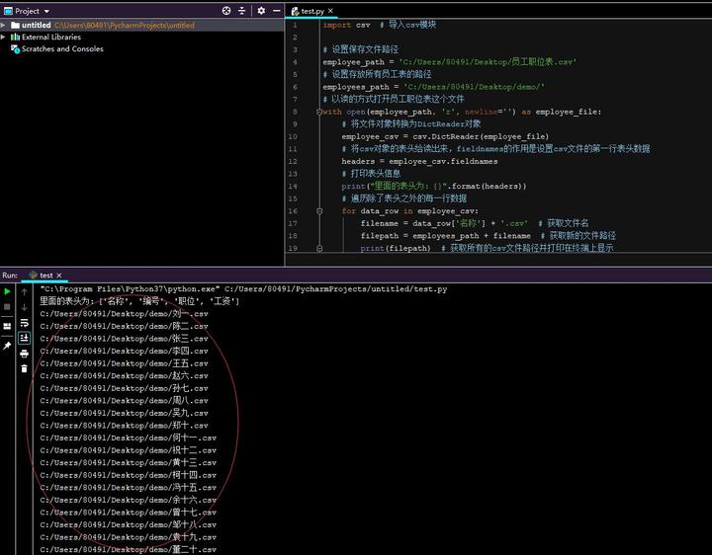
Task: Toggle soft-wrap in Run console
Action: [x=25, y=322]
